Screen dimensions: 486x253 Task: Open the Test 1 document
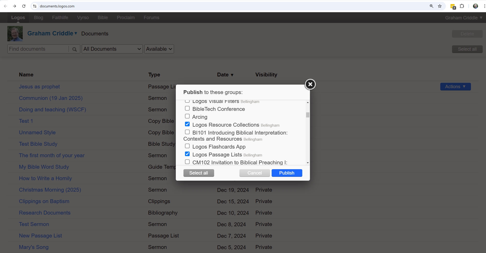tap(26, 121)
